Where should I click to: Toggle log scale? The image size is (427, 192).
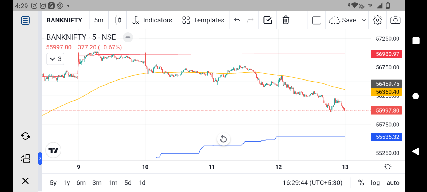pyautogui.click(x=375, y=183)
